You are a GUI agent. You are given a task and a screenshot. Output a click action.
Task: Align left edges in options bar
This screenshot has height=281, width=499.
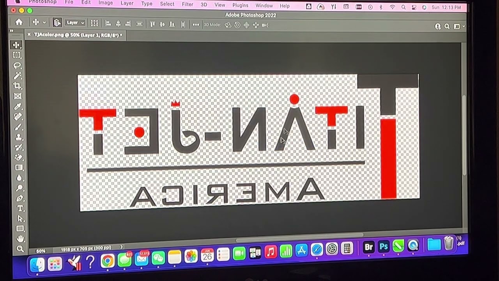108,24
